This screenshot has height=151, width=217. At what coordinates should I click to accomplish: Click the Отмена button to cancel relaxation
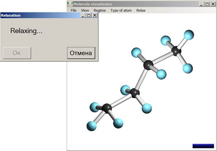coord(81,53)
